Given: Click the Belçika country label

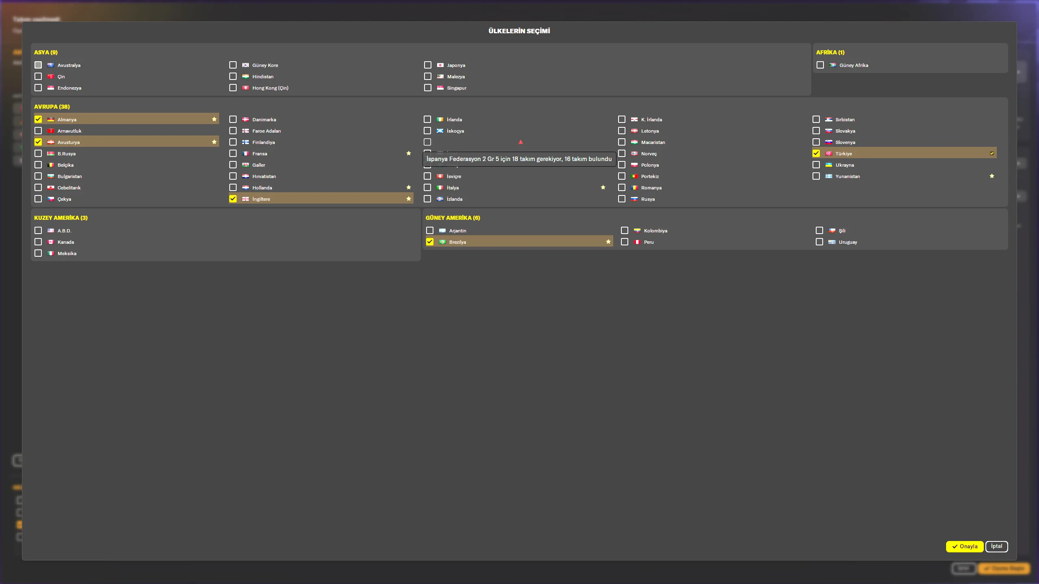Looking at the screenshot, I should click(x=65, y=165).
